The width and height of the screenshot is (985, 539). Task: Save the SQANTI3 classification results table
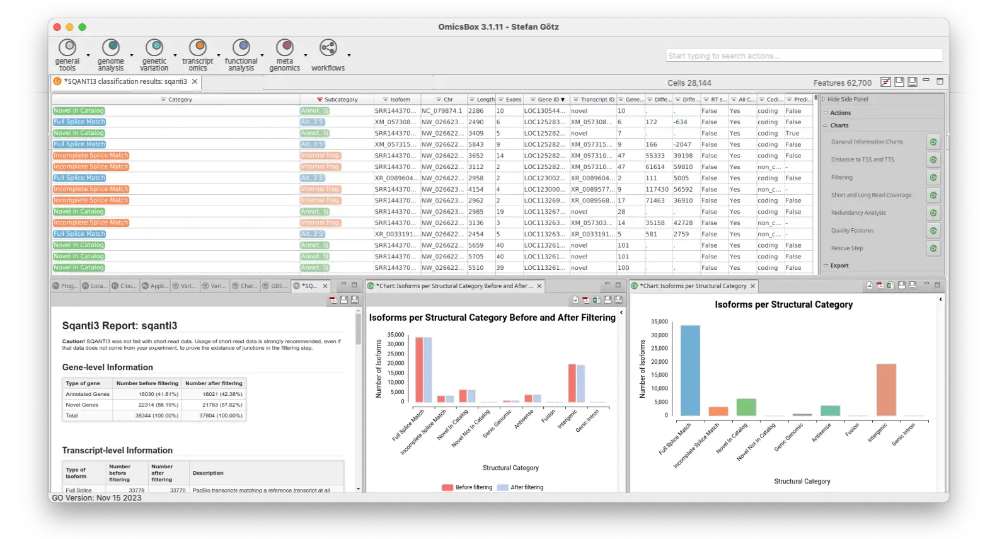tap(899, 82)
